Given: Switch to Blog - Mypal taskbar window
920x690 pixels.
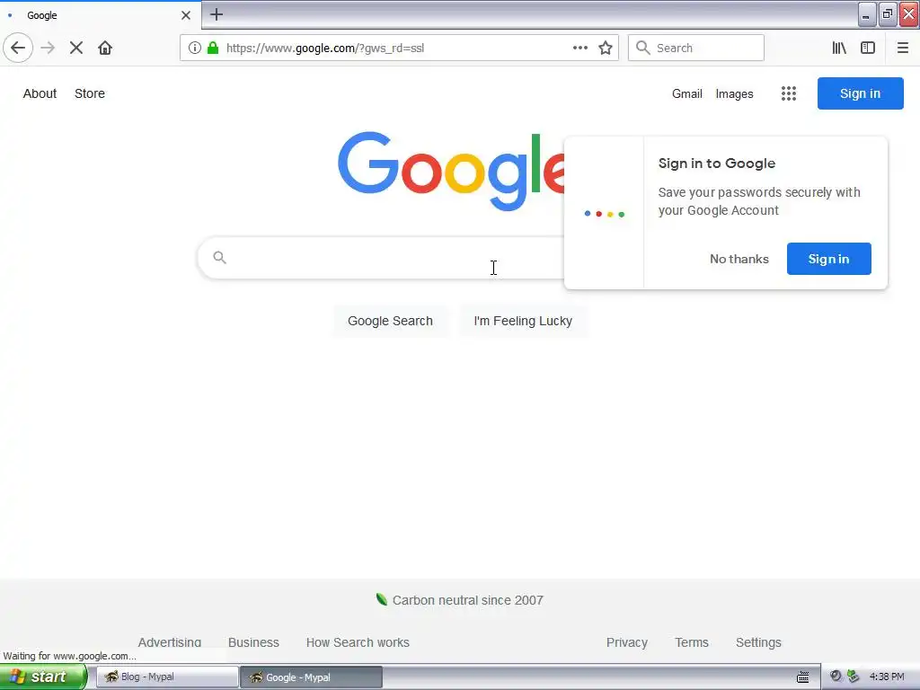Looking at the screenshot, I should 167,677.
